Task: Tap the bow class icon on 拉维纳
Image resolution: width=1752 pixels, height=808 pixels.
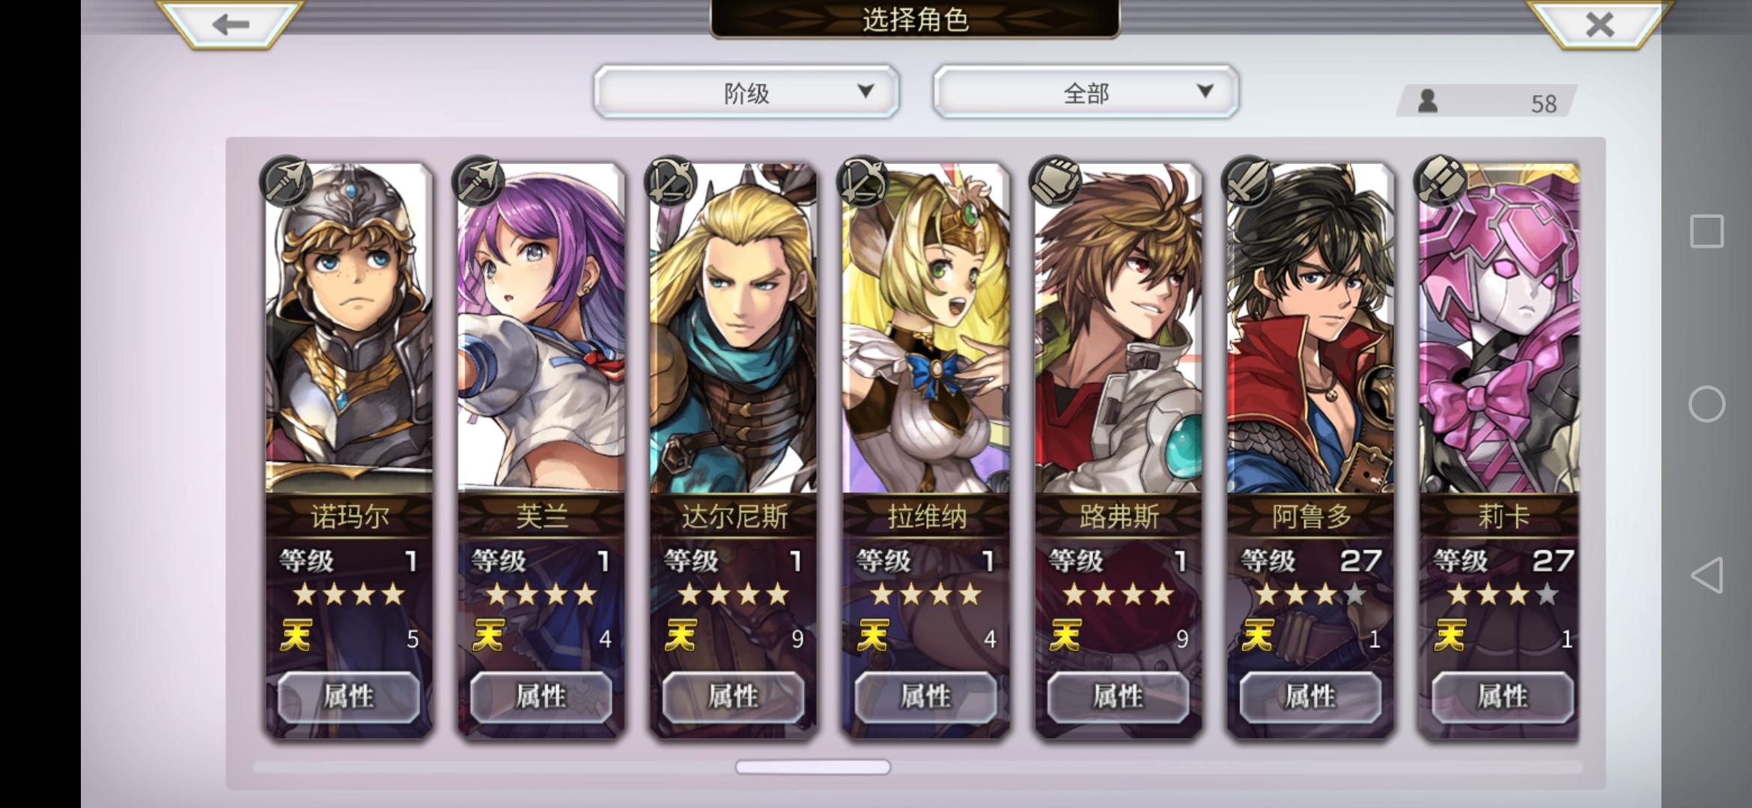Action: click(863, 182)
